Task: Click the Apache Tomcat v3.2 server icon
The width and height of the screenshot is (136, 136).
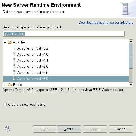Action: click(14, 48)
